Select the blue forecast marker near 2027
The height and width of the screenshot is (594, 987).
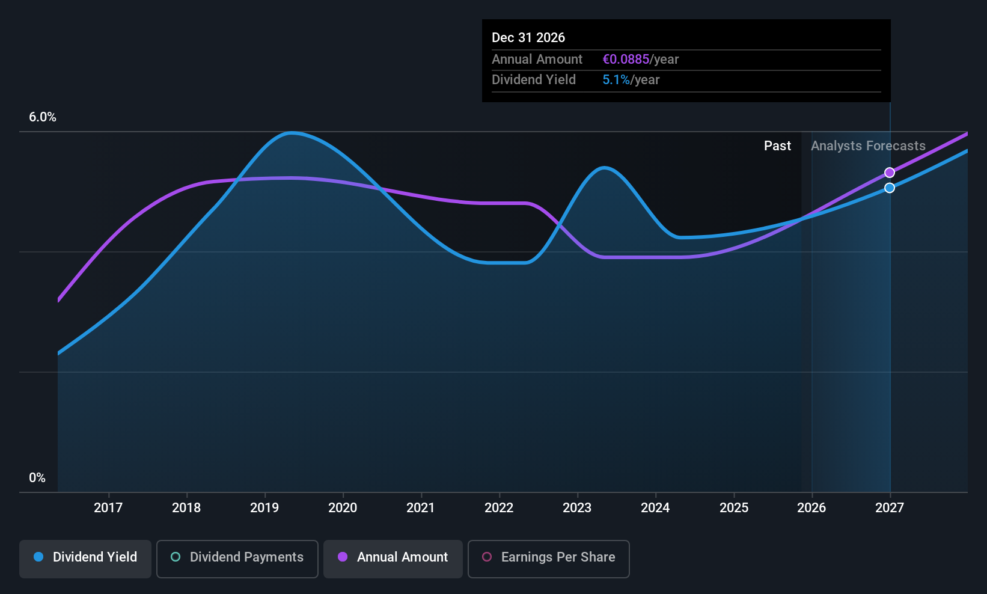pos(890,188)
